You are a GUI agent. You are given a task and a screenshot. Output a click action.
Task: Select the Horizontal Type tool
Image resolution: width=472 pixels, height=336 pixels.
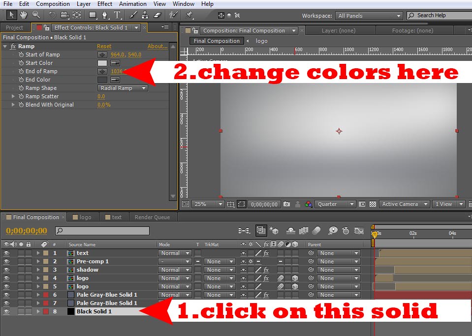[118, 15]
